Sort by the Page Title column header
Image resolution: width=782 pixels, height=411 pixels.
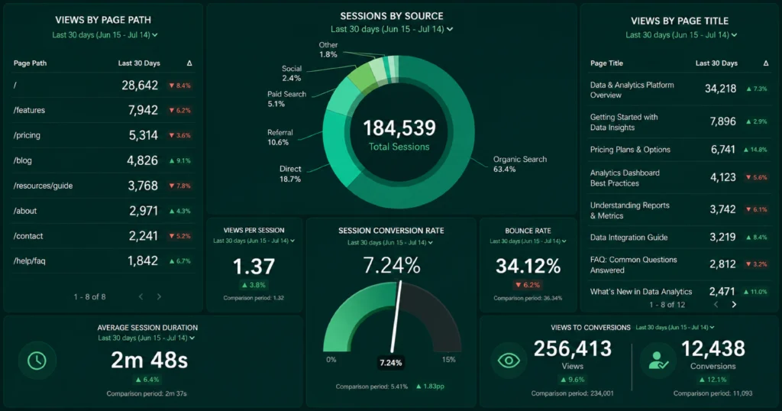pos(606,63)
